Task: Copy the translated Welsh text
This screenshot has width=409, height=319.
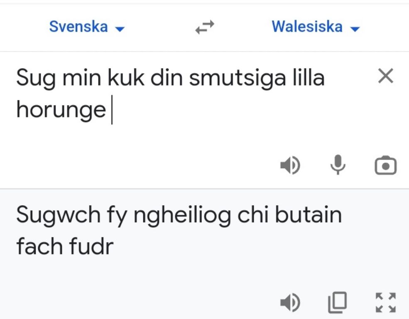Action: [338, 302]
